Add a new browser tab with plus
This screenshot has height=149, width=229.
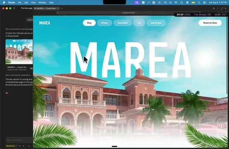tap(62, 8)
